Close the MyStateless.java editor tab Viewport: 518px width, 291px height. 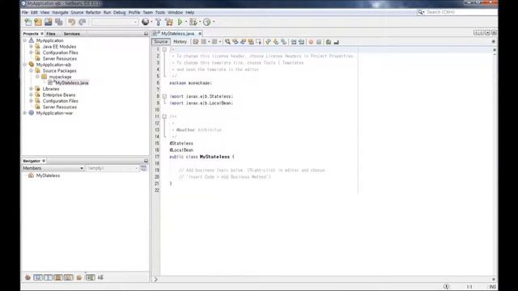200,34
